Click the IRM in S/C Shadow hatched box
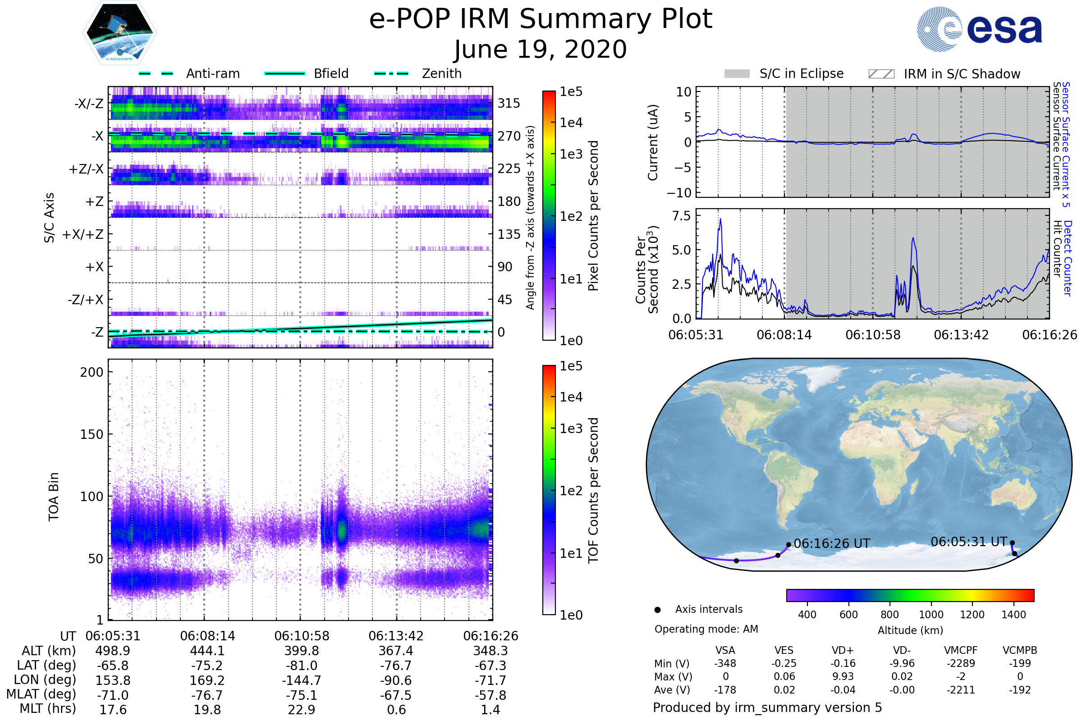Viewport: 1082px width, 721px height. click(x=881, y=74)
